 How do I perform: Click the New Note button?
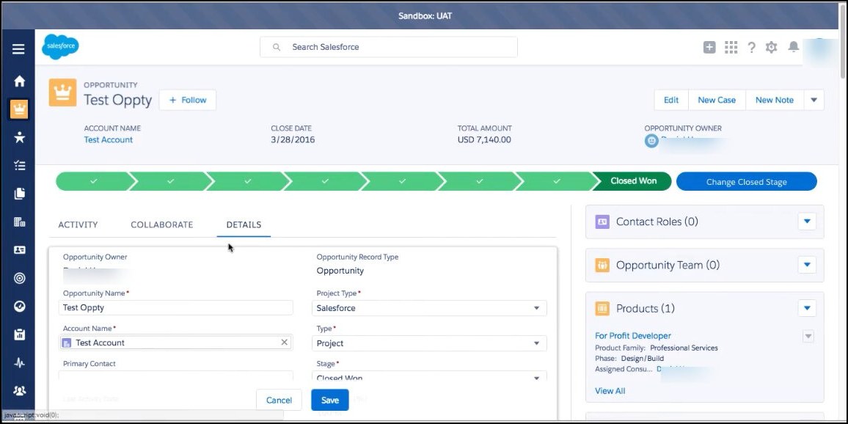click(x=775, y=100)
